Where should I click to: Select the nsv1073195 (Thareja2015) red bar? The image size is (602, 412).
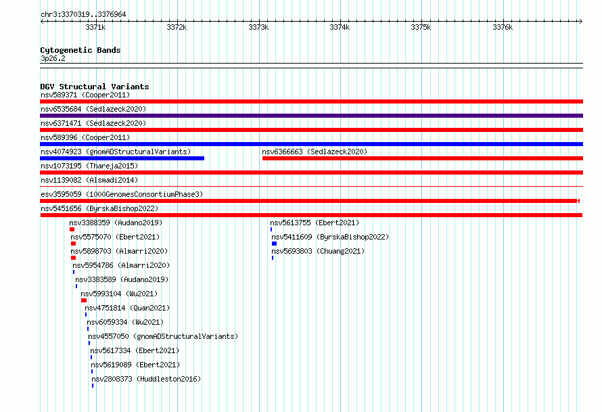pos(311,173)
